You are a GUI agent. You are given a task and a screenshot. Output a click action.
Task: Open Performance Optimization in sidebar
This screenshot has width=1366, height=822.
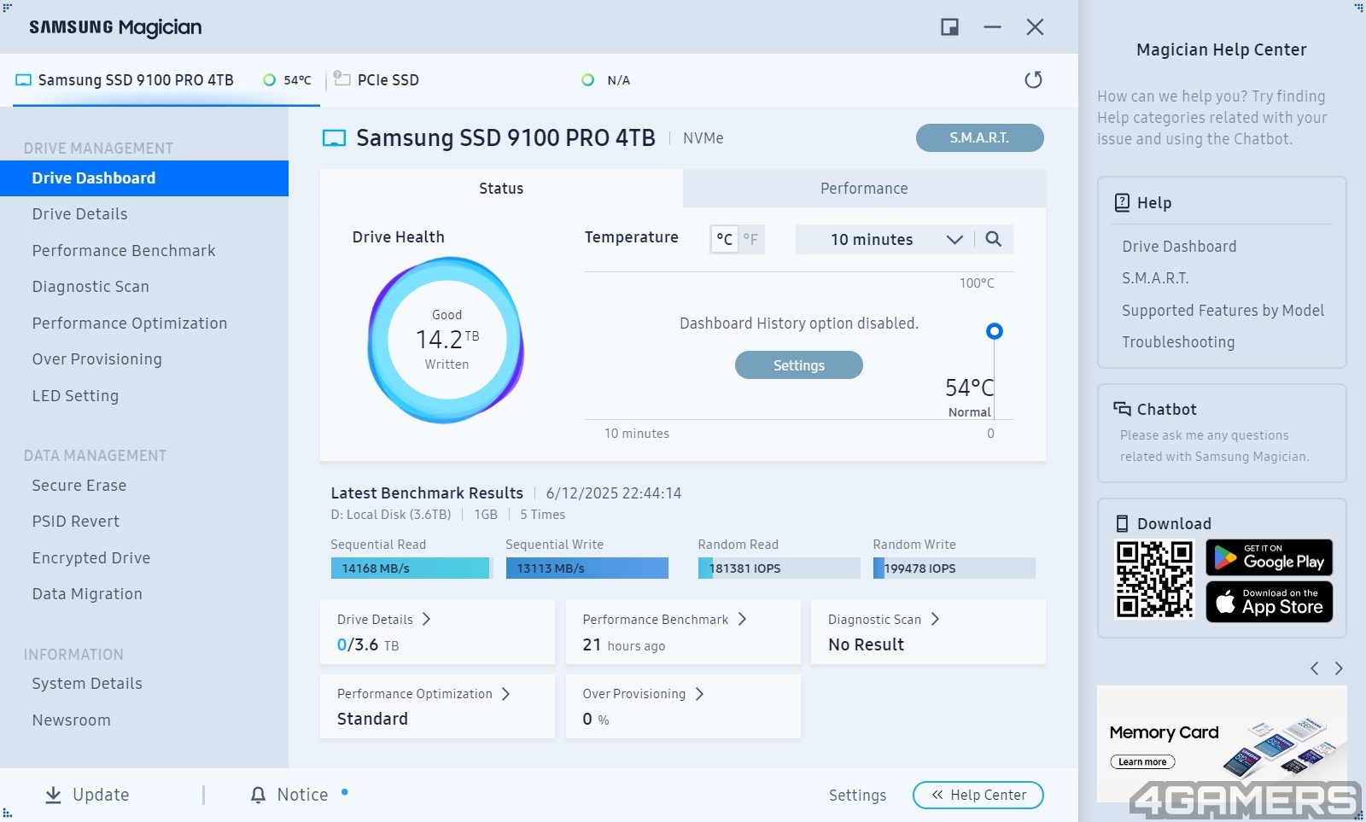[x=144, y=324]
